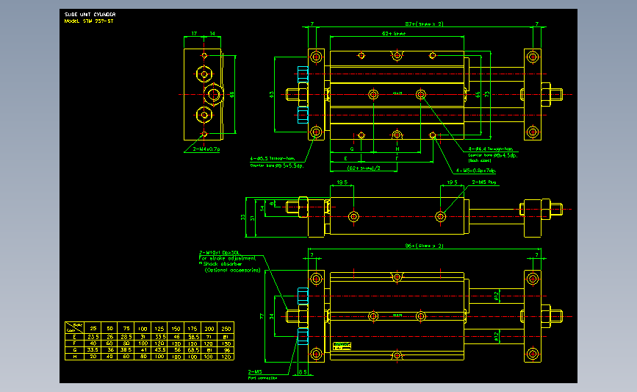
Task: Click the '34' vertical dimension text
Action: click(271, 316)
